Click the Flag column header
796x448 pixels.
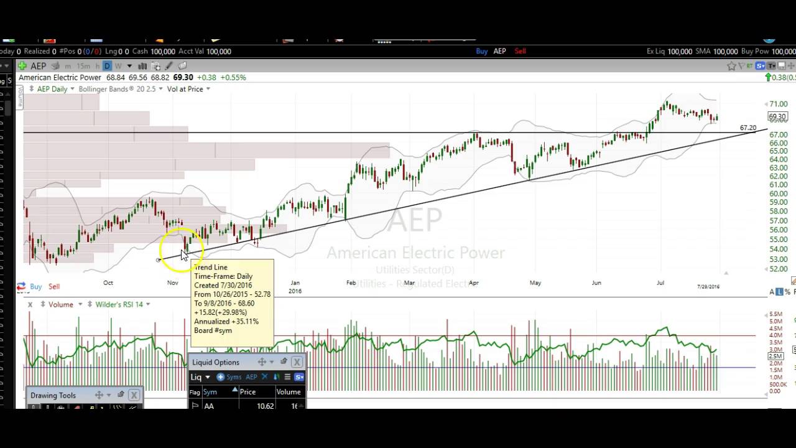click(x=195, y=392)
